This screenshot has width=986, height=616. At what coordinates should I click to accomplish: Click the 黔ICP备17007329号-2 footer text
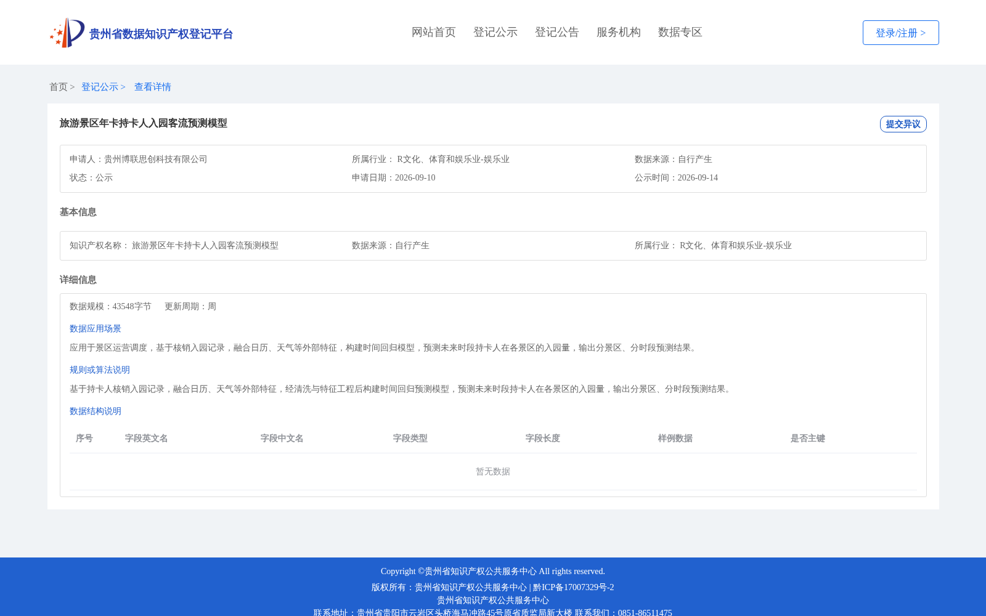(x=574, y=588)
